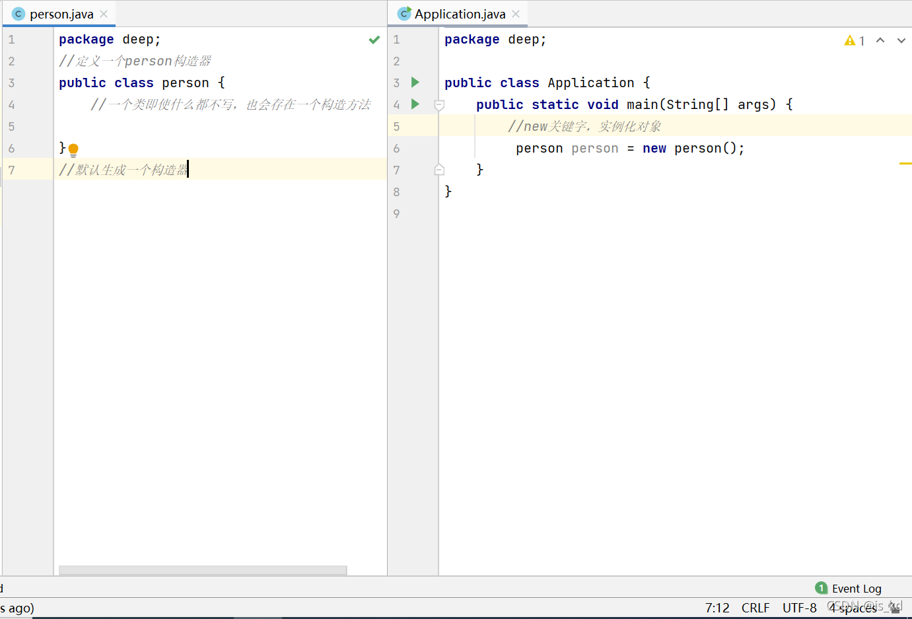Screen dimensions: 912x619
Task: Click the green checkmark inspection indicator
Action: point(374,40)
